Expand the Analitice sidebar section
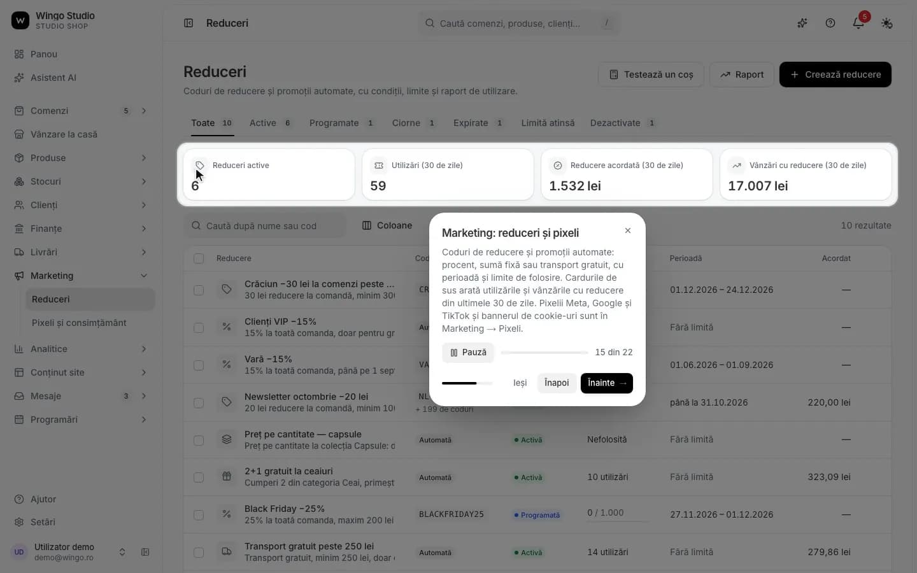The height and width of the screenshot is (573, 917). 144,349
